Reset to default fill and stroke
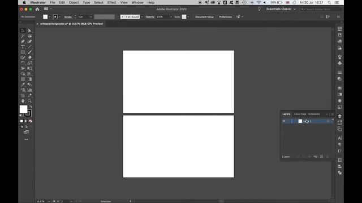 coord(21,115)
